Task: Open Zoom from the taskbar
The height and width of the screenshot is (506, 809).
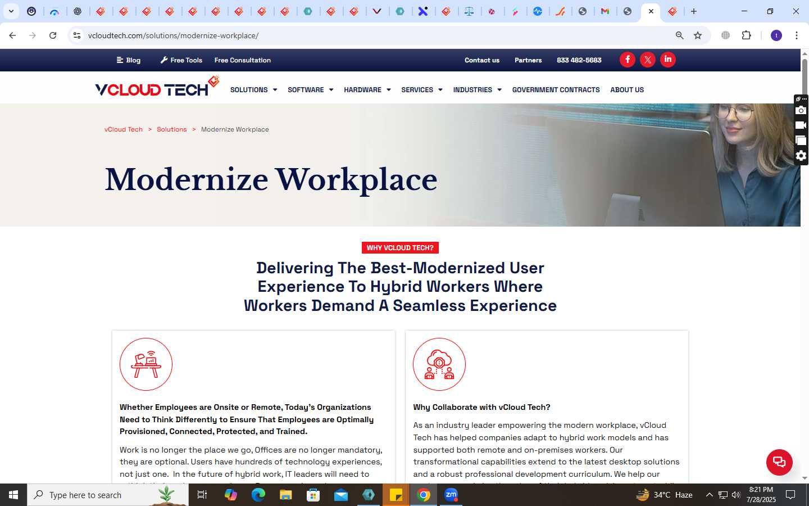Action: click(x=451, y=495)
